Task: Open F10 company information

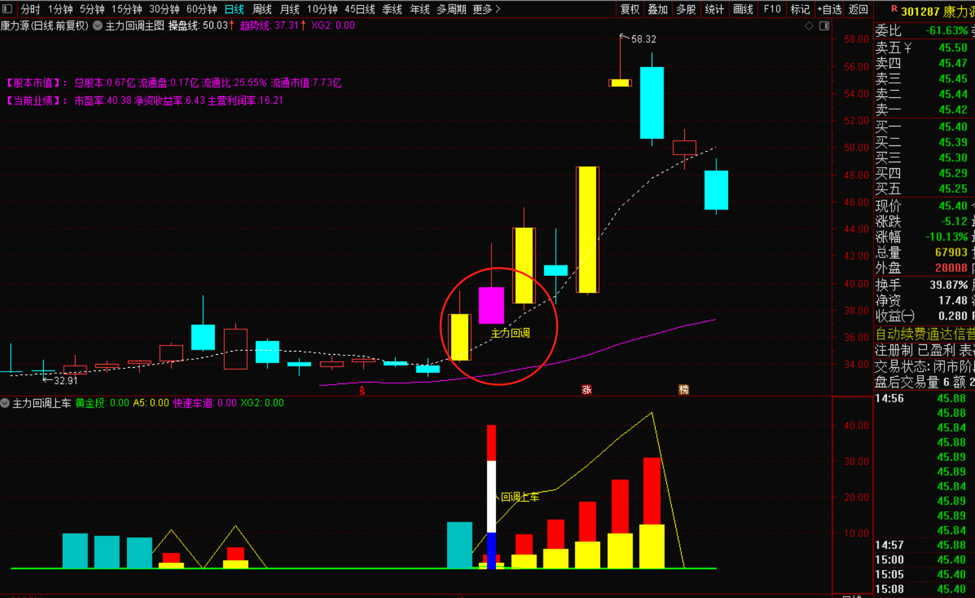Action: [x=772, y=9]
